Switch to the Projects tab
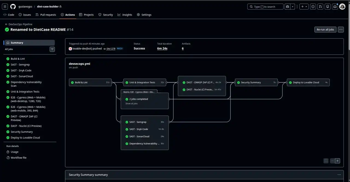Viewport: 350px width, 182px height. tap(86, 15)
